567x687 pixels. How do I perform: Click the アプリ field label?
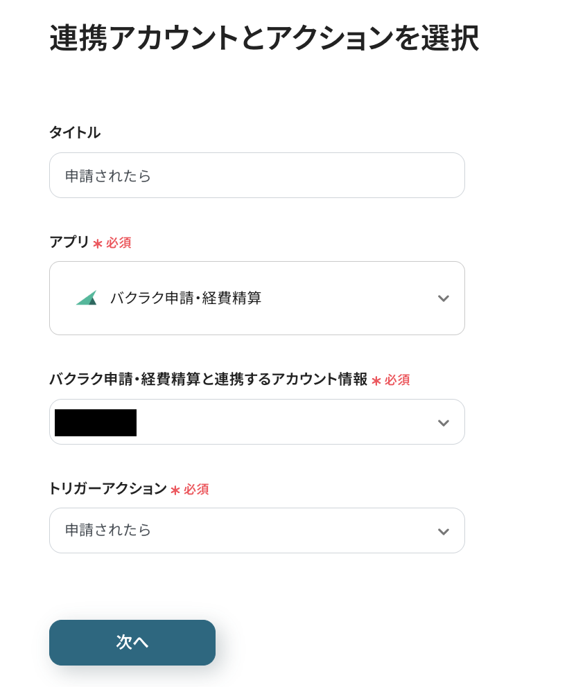click(x=69, y=242)
